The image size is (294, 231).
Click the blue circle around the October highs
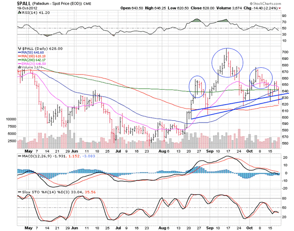point(261,79)
